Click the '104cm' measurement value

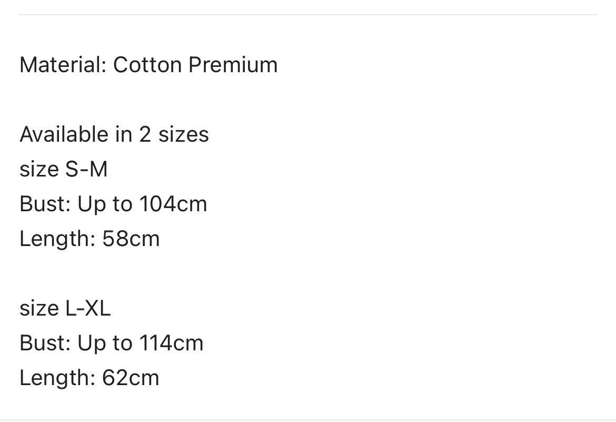(x=173, y=204)
